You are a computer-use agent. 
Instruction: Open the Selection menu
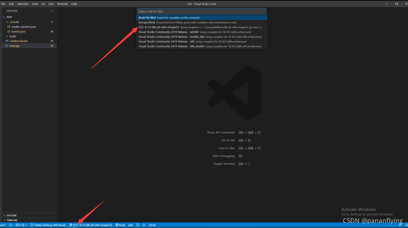23,4
